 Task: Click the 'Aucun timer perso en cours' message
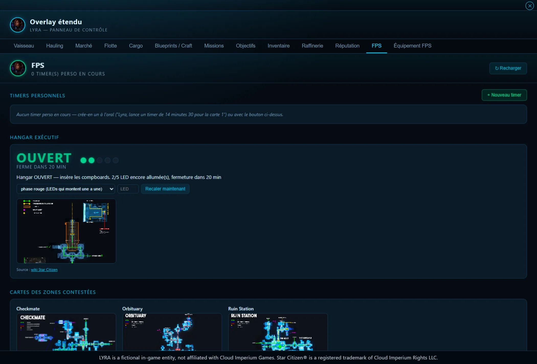coord(150,115)
